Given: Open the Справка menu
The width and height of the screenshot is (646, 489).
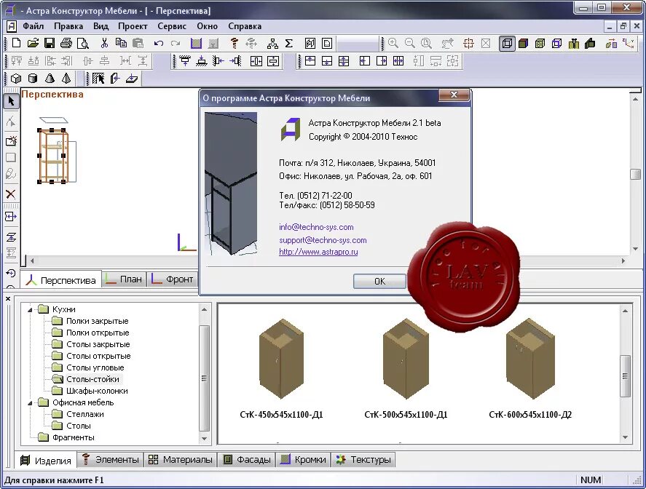Looking at the screenshot, I should pyautogui.click(x=245, y=26).
